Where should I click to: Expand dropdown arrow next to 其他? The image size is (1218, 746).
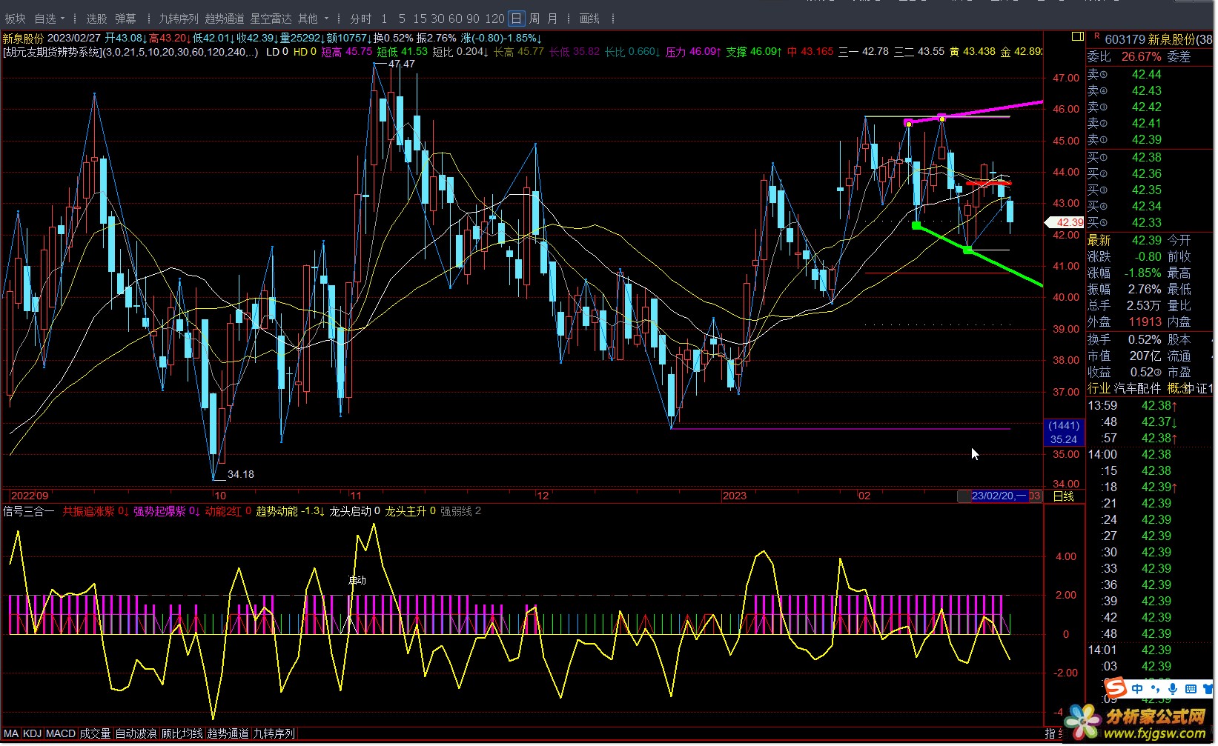[326, 19]
